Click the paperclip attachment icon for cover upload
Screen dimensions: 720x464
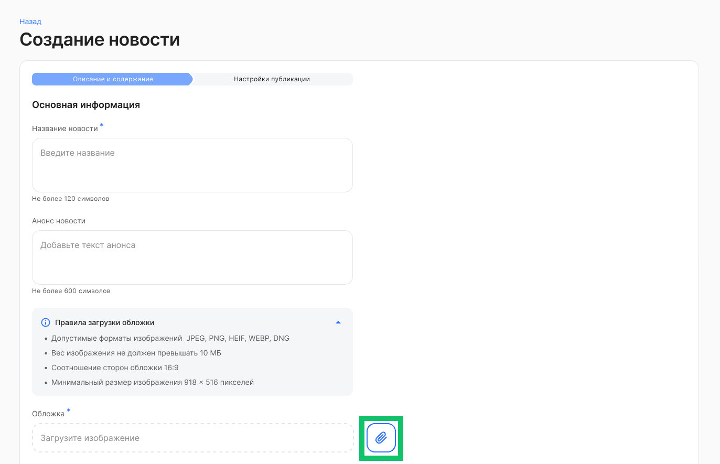(x=381, y=437)
